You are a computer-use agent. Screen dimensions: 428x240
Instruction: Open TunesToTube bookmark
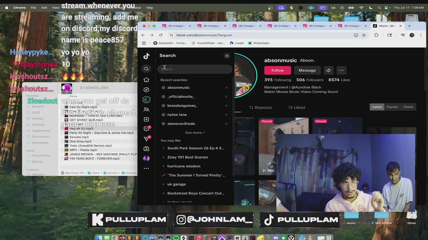(x=208, y=43)
